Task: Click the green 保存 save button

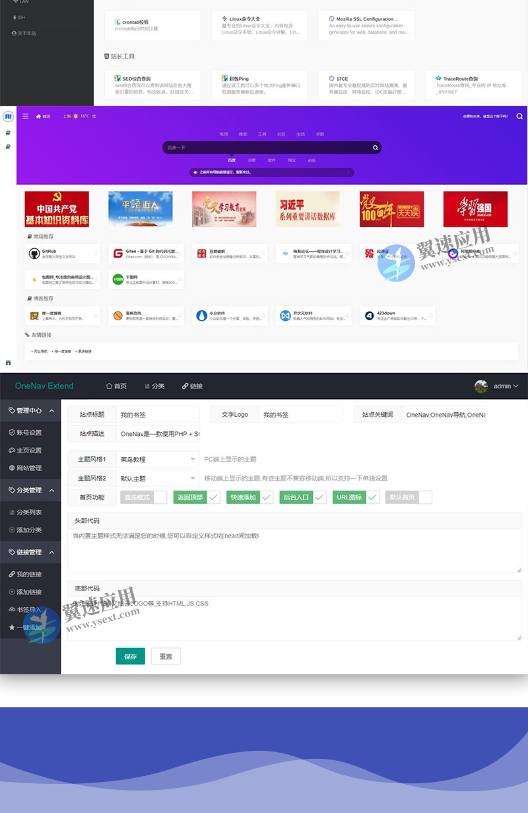Action: [x=130, y=656]
